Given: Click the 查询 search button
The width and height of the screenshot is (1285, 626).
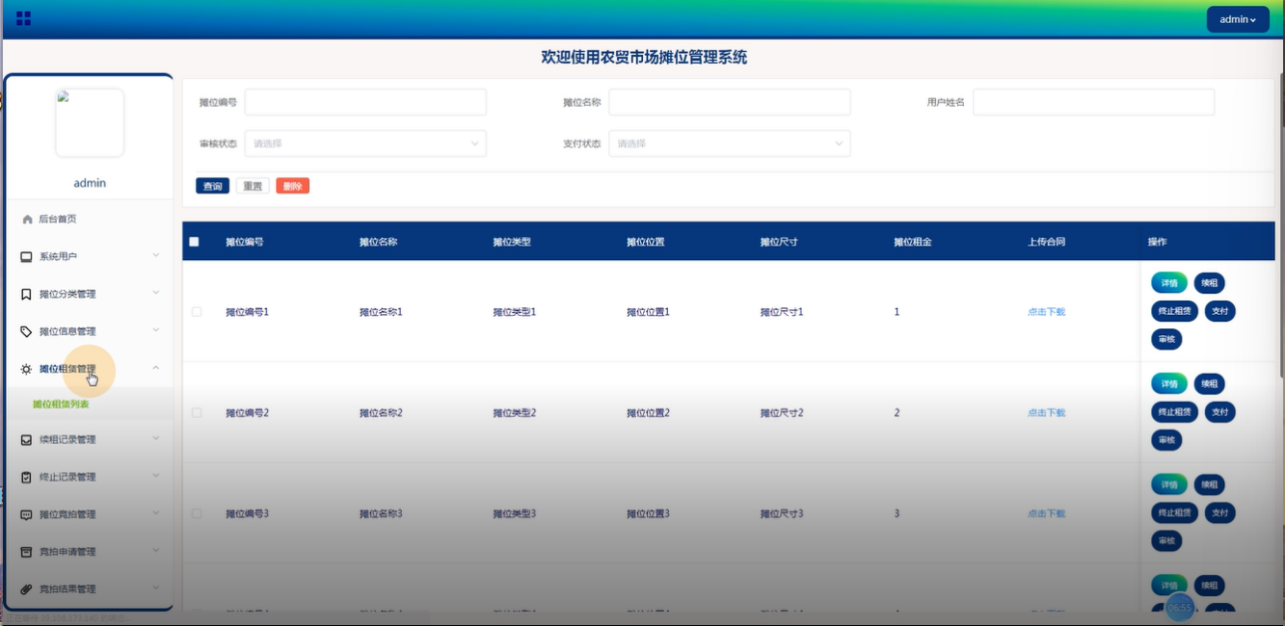Looking at the screenshot, I should tap(213, 186).
